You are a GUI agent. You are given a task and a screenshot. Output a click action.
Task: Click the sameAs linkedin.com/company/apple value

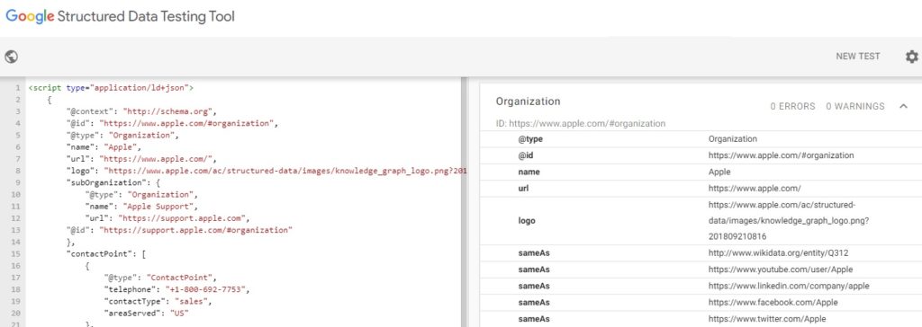pyautogui.click(x=789, y=286)
